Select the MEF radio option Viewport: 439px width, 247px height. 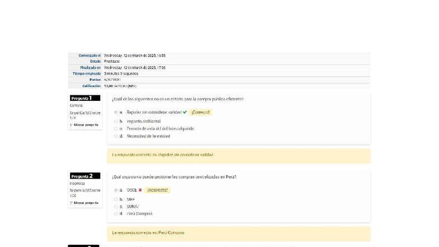116,199
